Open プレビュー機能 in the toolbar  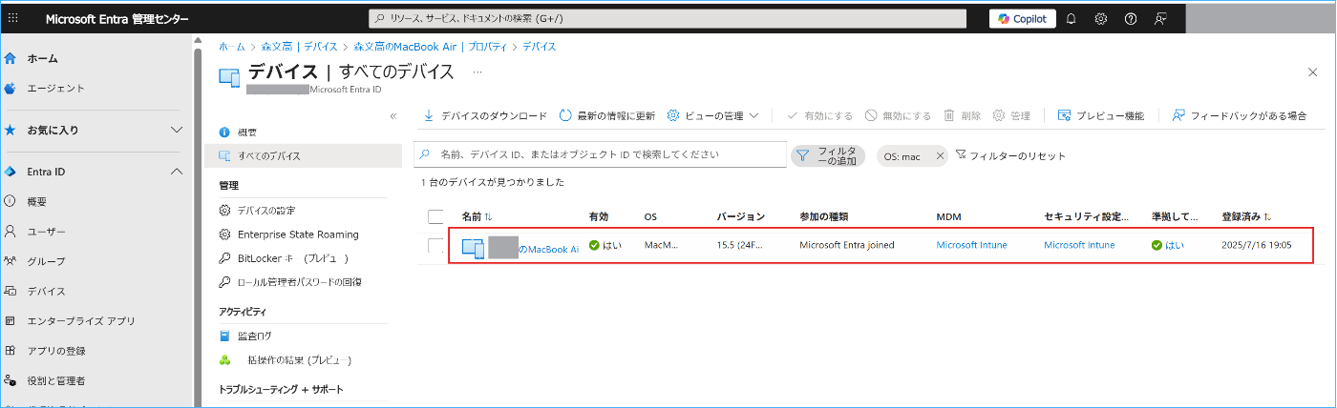point(1100,115)
